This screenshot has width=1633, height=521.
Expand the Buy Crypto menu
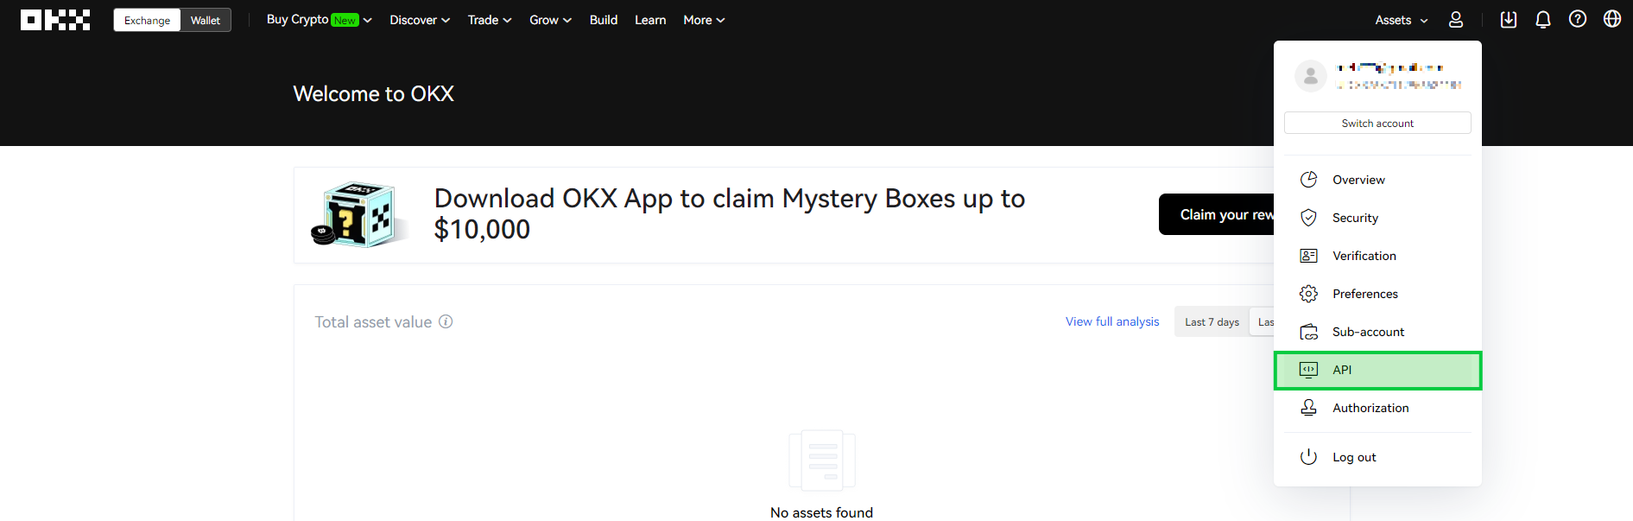click(319, 20)
